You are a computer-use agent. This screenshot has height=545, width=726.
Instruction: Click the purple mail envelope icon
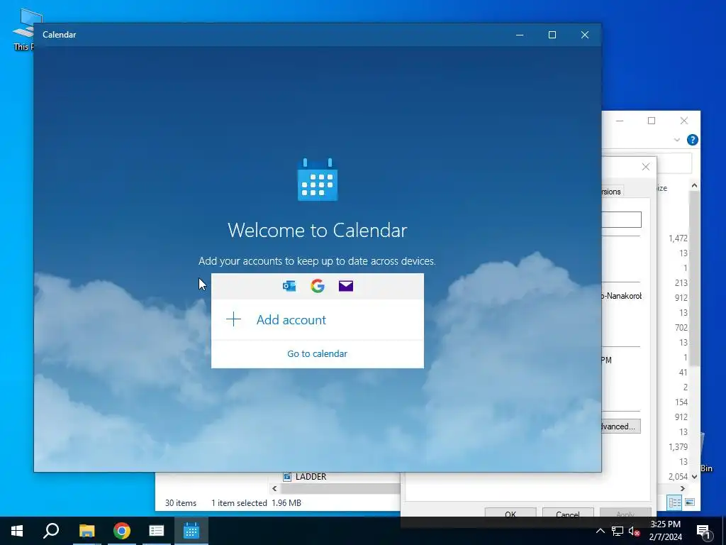(x=346, y=286)
